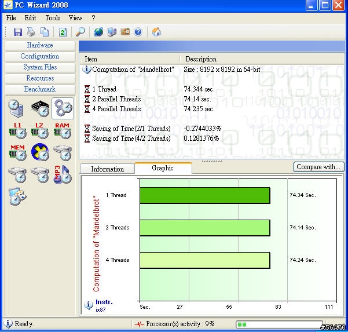Viewport: 348px width, 332px height.
Task: Click the info icon next to Instr.
Action: point(89,305)
